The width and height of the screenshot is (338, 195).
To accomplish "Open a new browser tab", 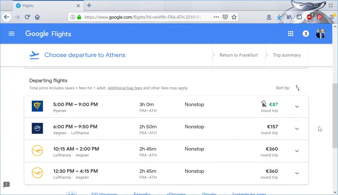I will coord(89,5).
